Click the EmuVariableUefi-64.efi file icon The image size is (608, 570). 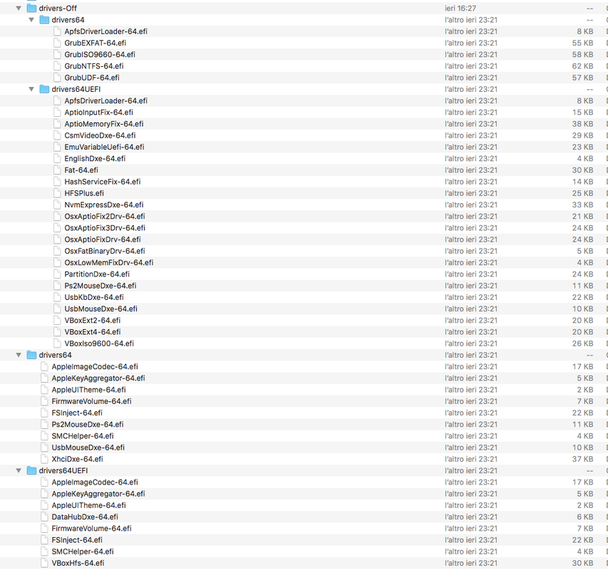coord(58,147)
